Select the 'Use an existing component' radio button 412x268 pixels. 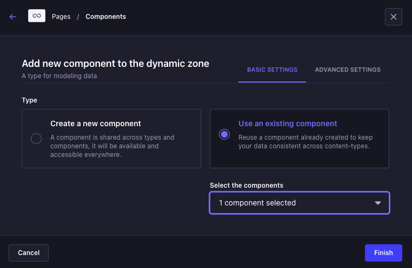tap(224, 134)
